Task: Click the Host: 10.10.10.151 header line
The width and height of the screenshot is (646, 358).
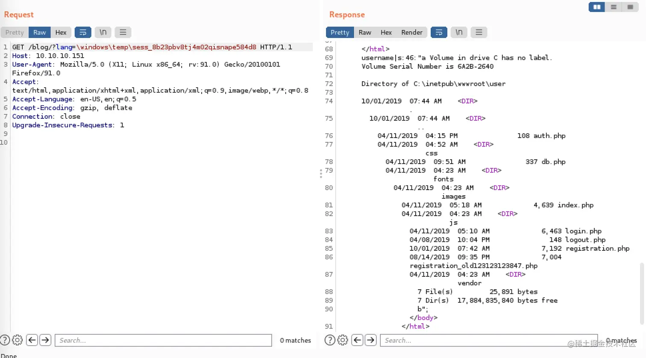Action: pos(48,56)
